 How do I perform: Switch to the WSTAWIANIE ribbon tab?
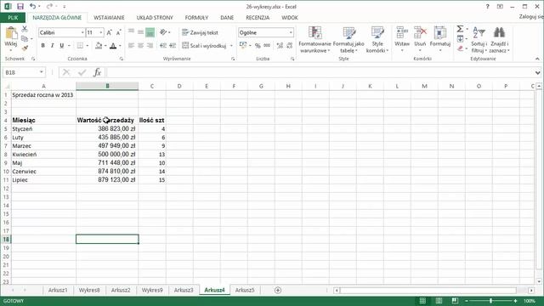point(109,17)
